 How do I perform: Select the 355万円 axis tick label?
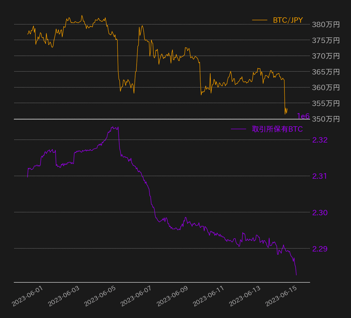[326, 103]
